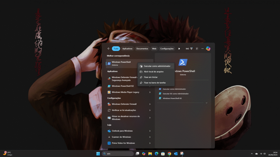The image size is (280, 157).
Task: Open File Explorer from the taskbar
Action: 150,154
